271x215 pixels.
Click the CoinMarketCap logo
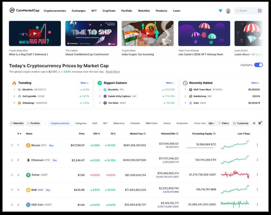(x=24, y=10)
